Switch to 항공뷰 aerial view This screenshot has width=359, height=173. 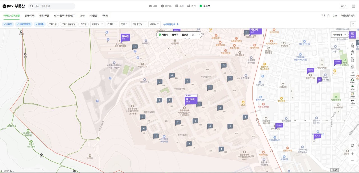coord(353,81)
